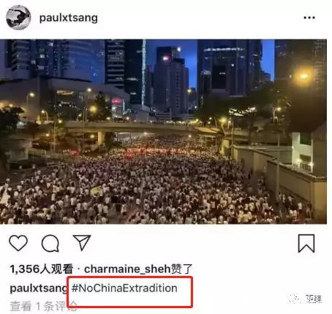Open the three-dot more options menu

click(309, 18)
